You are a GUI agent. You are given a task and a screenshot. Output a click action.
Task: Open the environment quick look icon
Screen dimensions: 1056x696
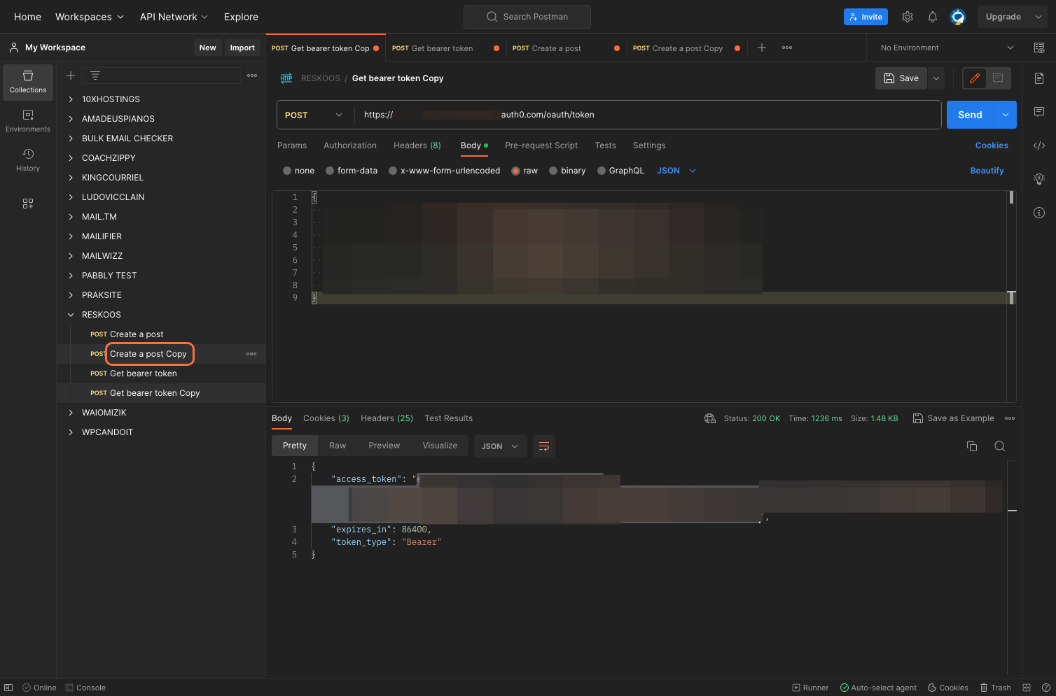1039,48
